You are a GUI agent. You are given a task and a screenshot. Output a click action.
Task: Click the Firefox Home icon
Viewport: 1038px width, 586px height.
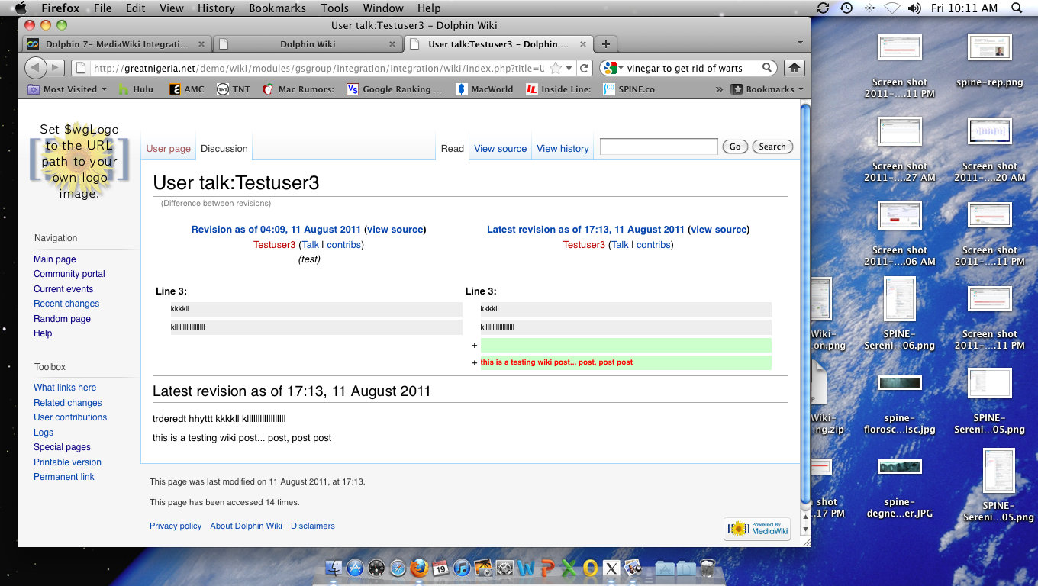tap(795, 68)
